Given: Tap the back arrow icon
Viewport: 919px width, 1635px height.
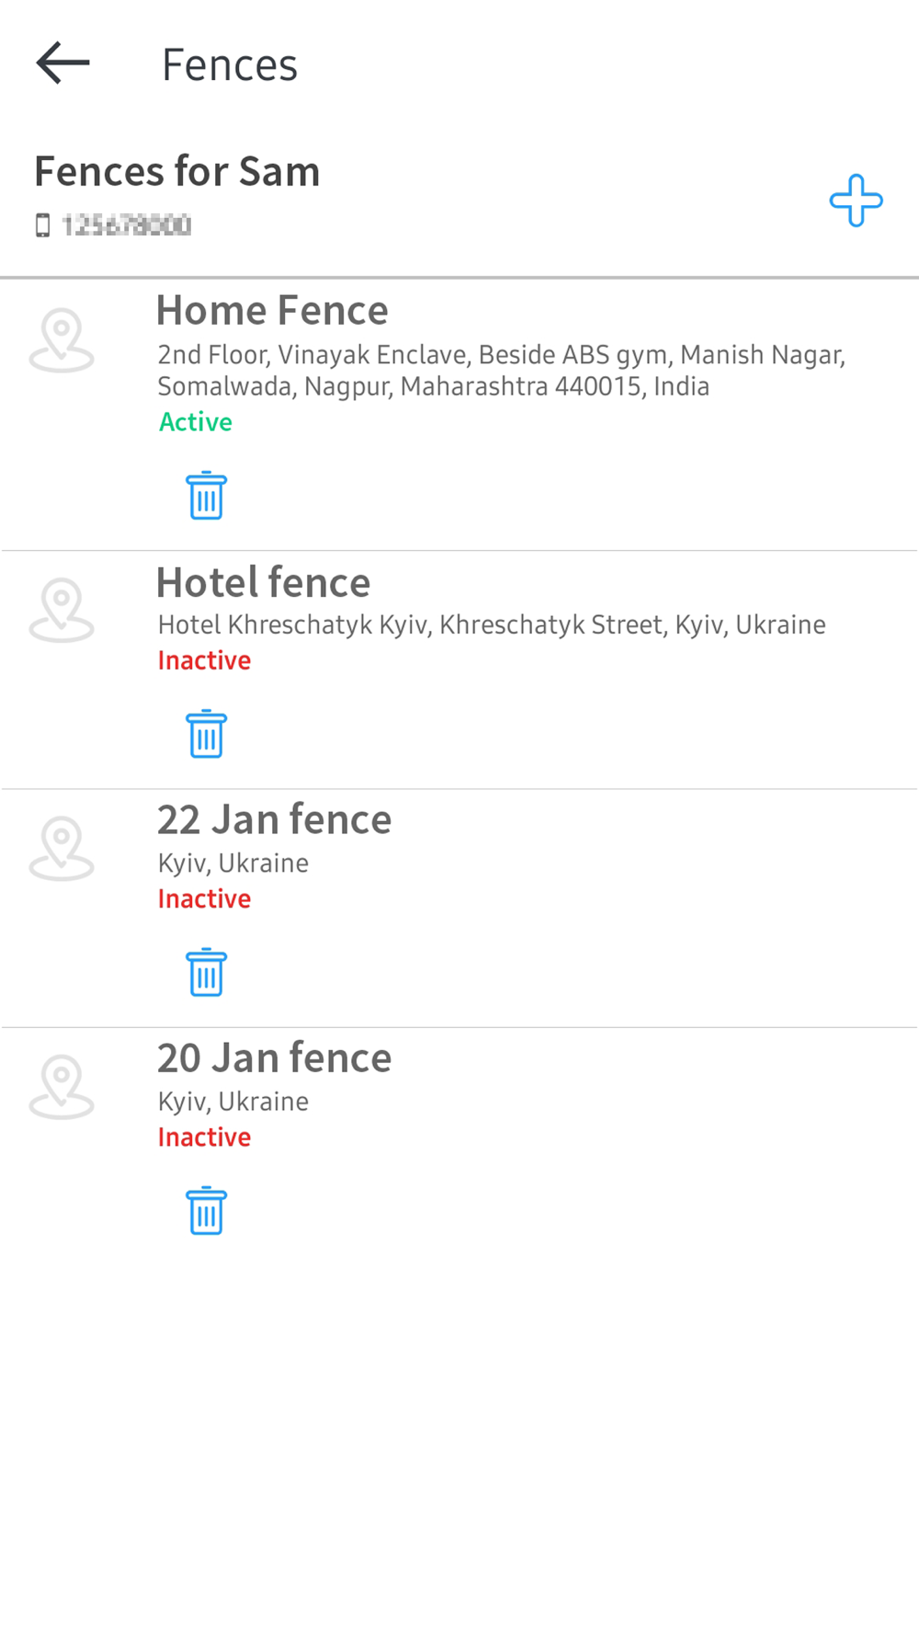Looking at the screenshot, I should [62, 63].
